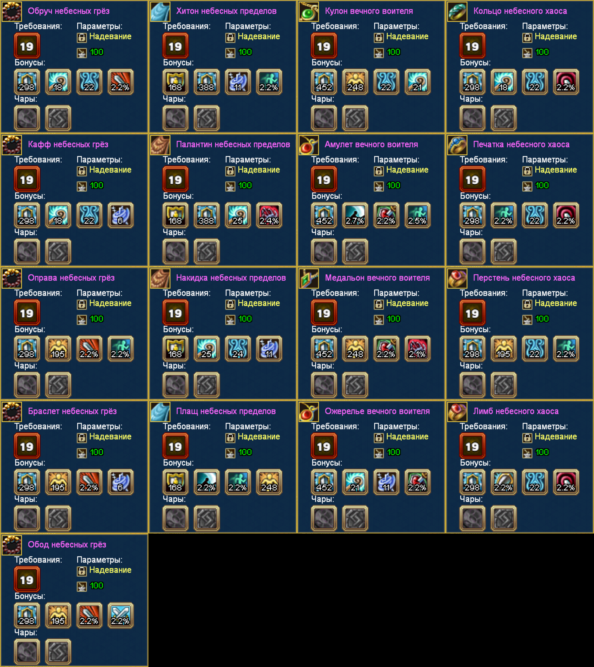The width and height of the screenshot is (594, 667).
Task: Select crossed swords bonus on Обод небесных грёз
Action: pos(120,615)
